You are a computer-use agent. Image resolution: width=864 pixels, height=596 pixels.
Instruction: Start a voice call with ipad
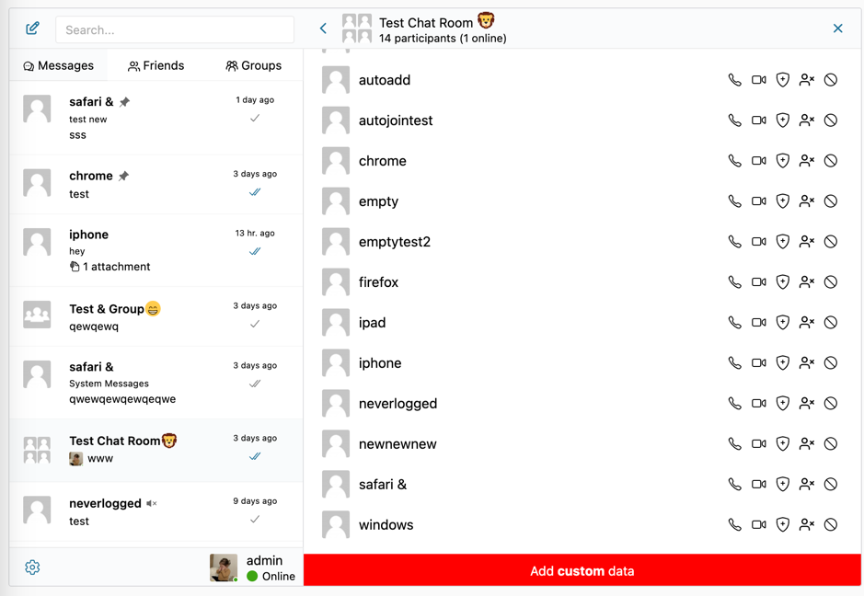[734, 322]
